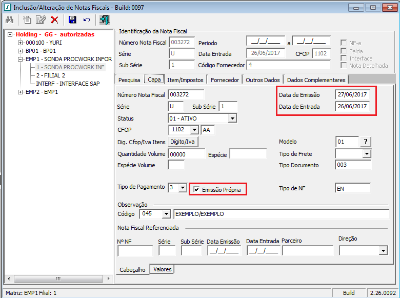Click the red X delete icon
The width and height of the screenshot is (400, 298).
54,20
